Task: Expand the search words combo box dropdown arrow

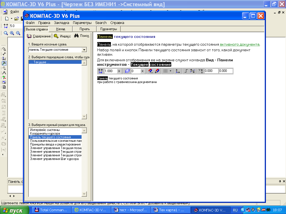Action: pos(84,50)
